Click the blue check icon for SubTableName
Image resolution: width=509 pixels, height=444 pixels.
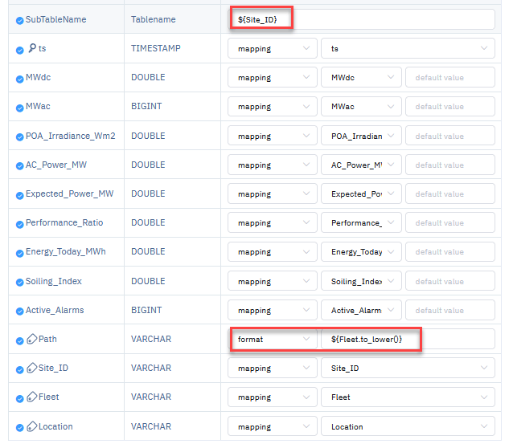[x=19, y=20]
